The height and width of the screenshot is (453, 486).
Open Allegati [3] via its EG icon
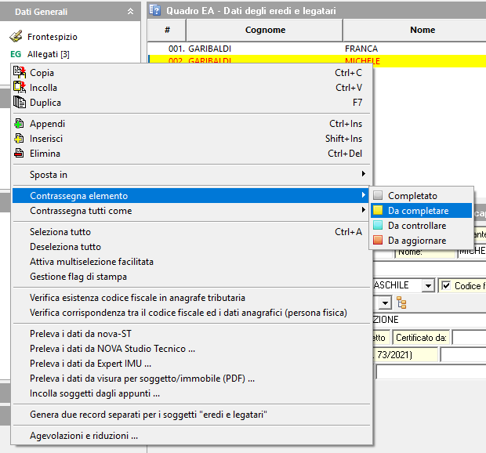click(x=16, y=54)
